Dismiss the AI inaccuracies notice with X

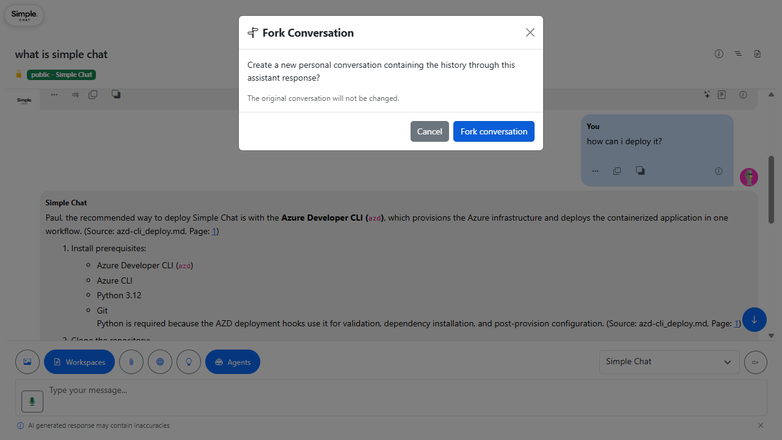[761, 425]
